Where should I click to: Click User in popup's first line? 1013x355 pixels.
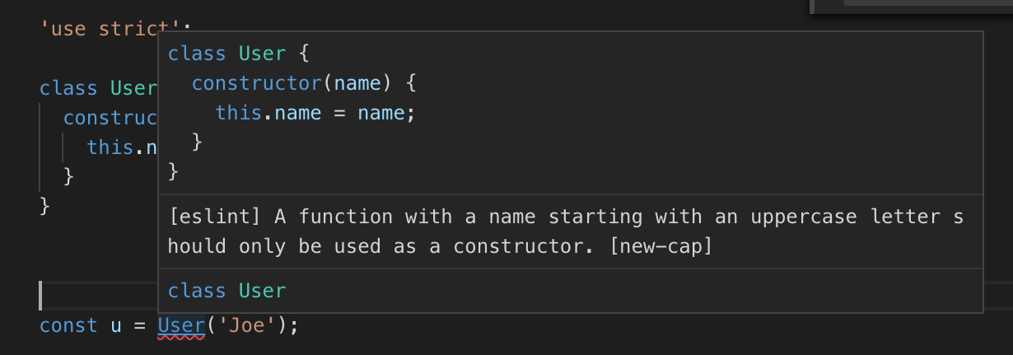tap(263, 54)
